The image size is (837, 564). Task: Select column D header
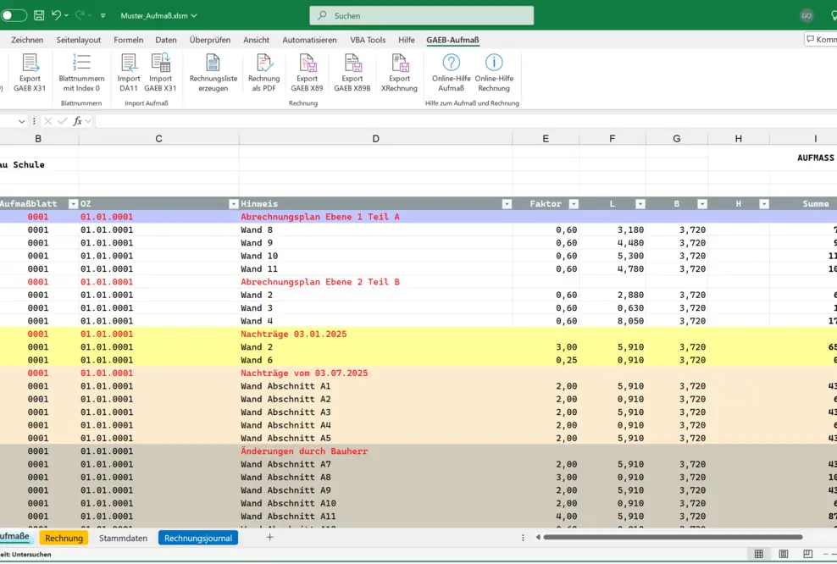click(376, 139)
